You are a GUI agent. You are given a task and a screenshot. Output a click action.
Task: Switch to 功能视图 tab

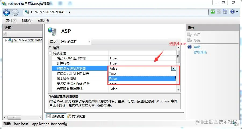56,116
